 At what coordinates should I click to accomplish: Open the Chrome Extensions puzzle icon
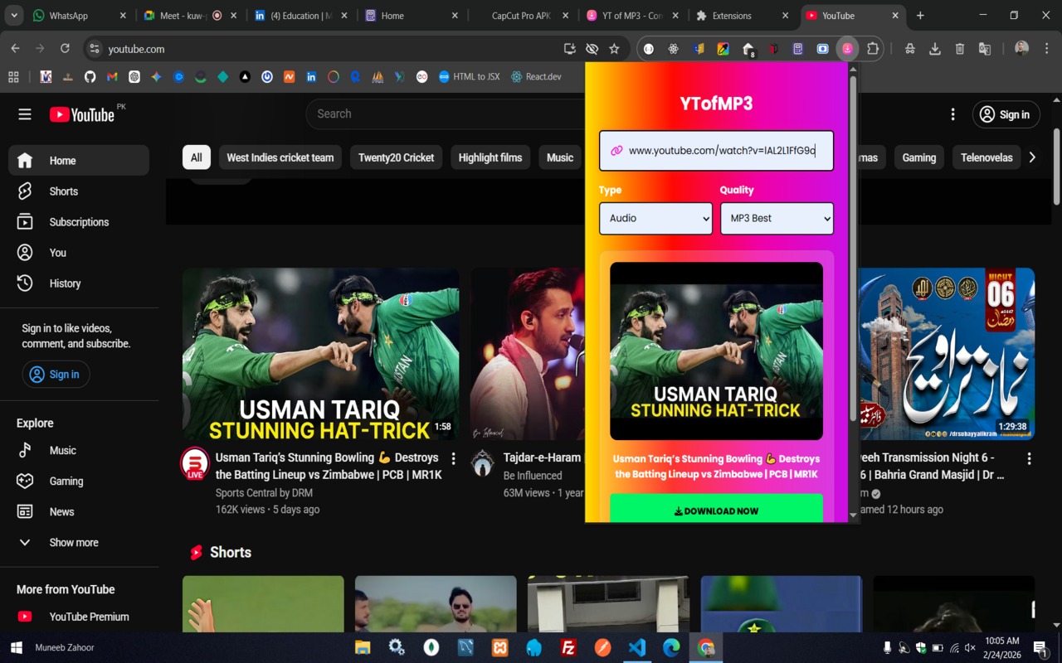pyautogui.click(x=873, y=49)
